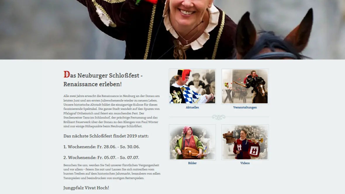Visit the Videos link

click(x=245, y=163)
